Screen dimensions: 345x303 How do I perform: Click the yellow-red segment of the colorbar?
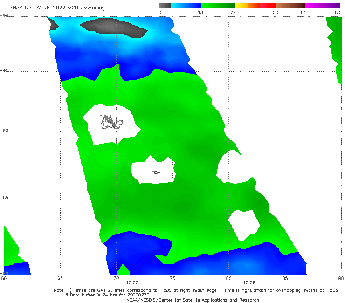click(255, 6)
